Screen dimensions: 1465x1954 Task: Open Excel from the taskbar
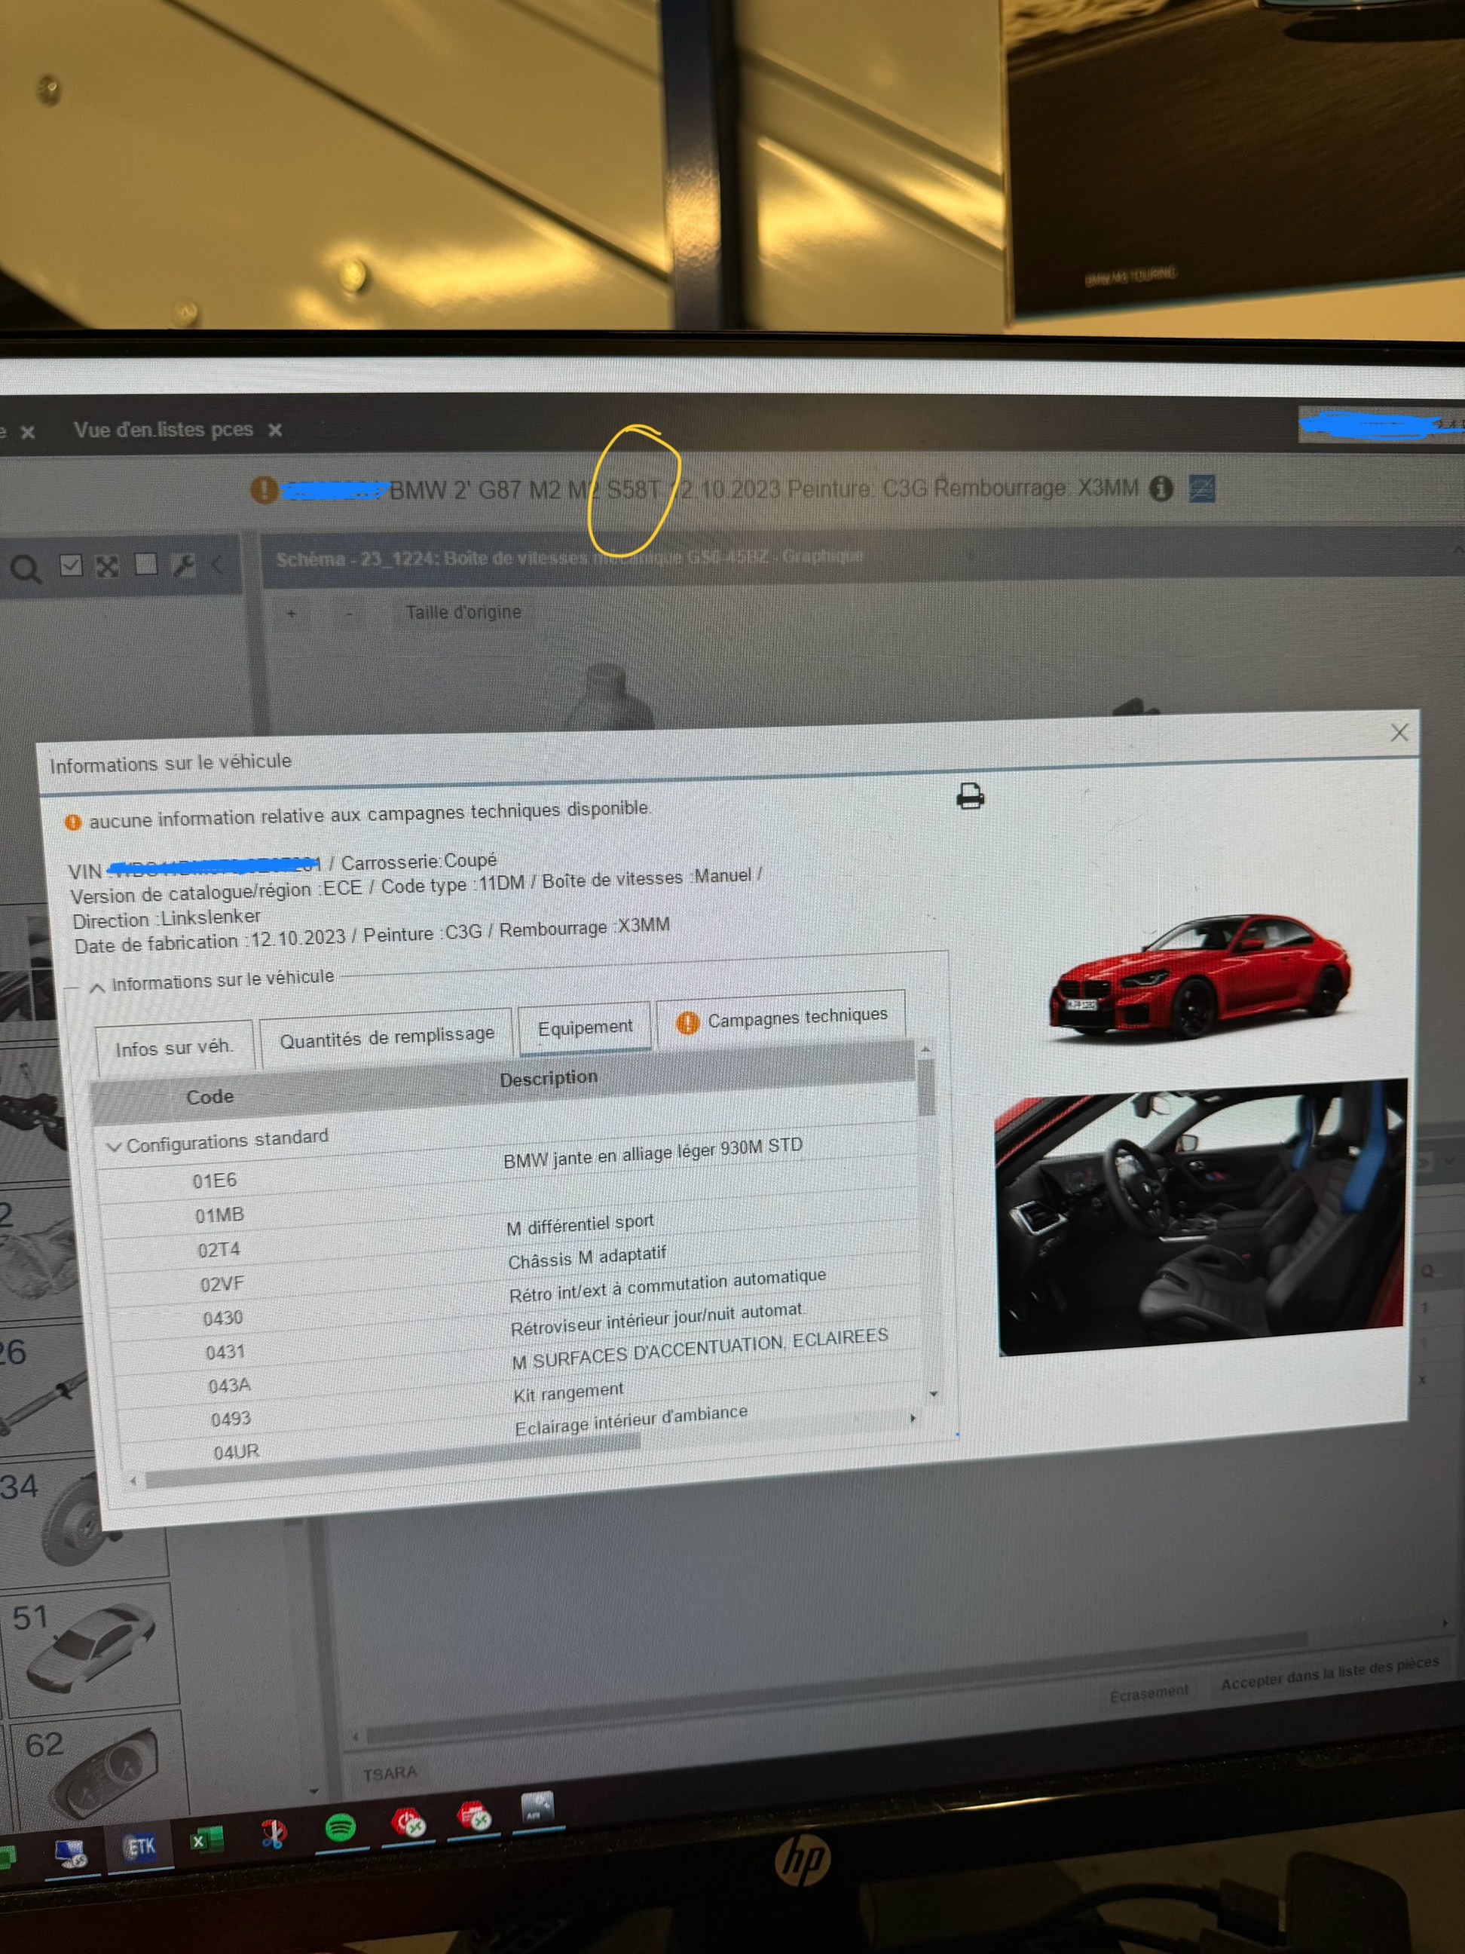click(x=206, y=1841)
